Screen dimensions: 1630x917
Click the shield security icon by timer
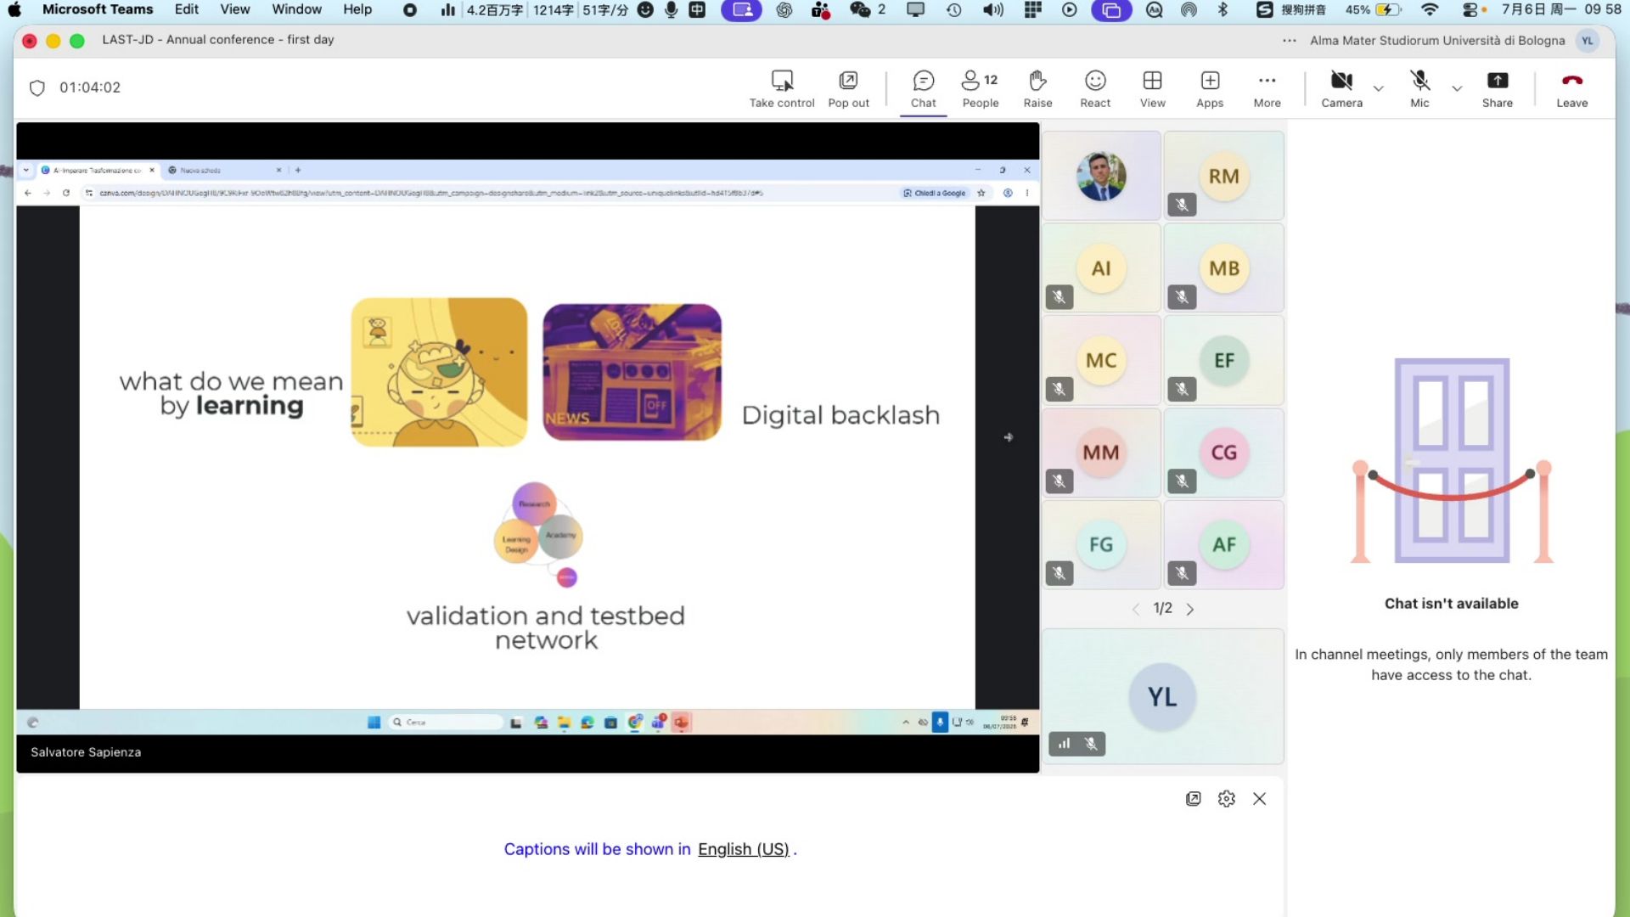(37, 87)
